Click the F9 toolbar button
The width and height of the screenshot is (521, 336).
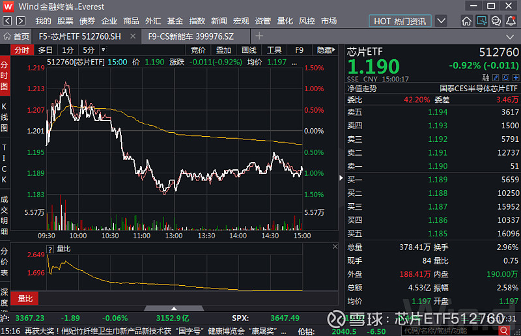pyautogui.click(x=300, y=50)
